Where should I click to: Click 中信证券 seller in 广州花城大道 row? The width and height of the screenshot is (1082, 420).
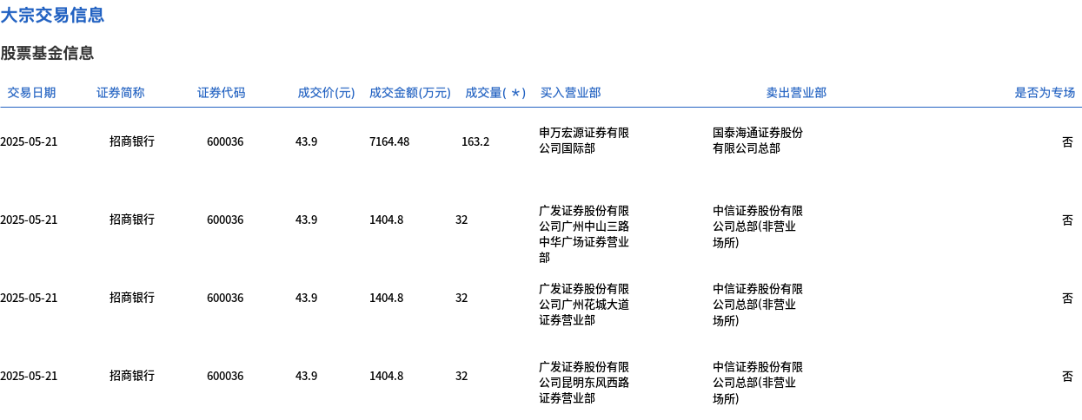click(x=758, y=305)
